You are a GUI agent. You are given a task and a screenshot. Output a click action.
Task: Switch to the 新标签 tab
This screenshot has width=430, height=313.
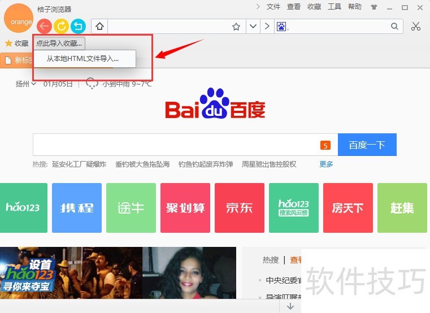click(17, 60)
